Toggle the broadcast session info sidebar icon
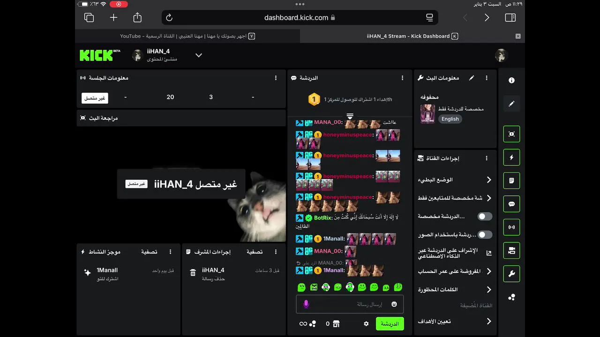 (x=511, y=227)
